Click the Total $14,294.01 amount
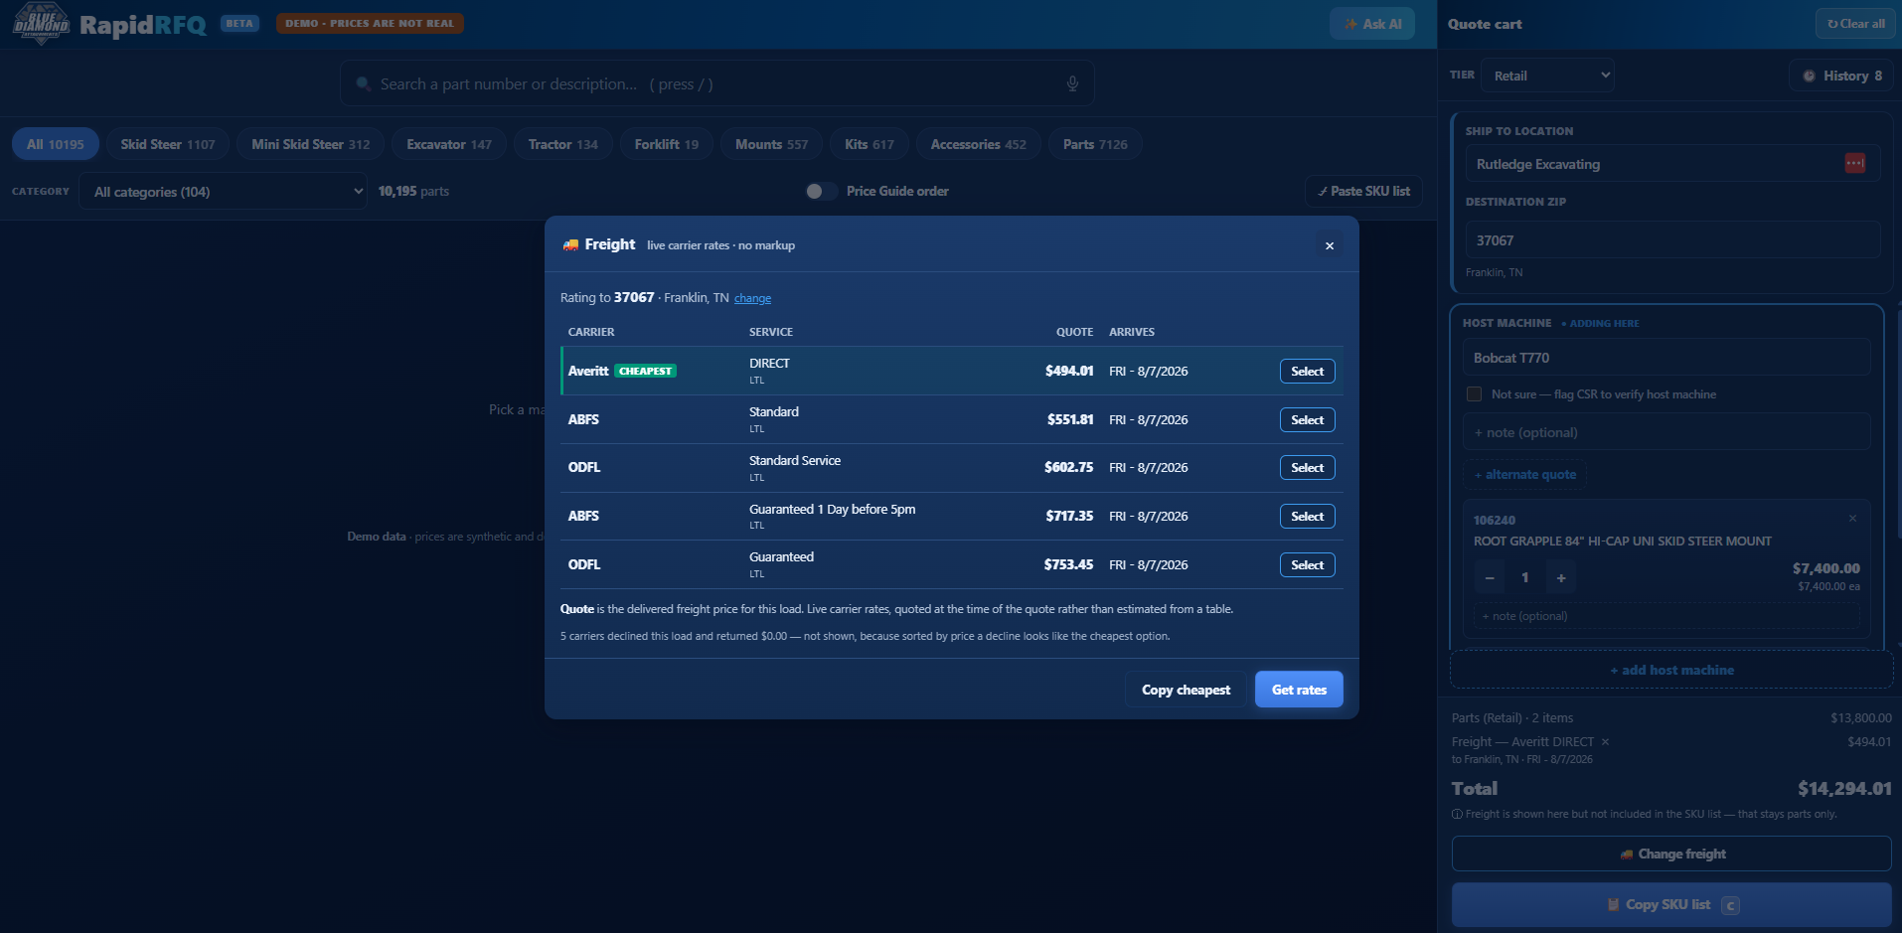Screen dimensions: 1902x933 1844,788
